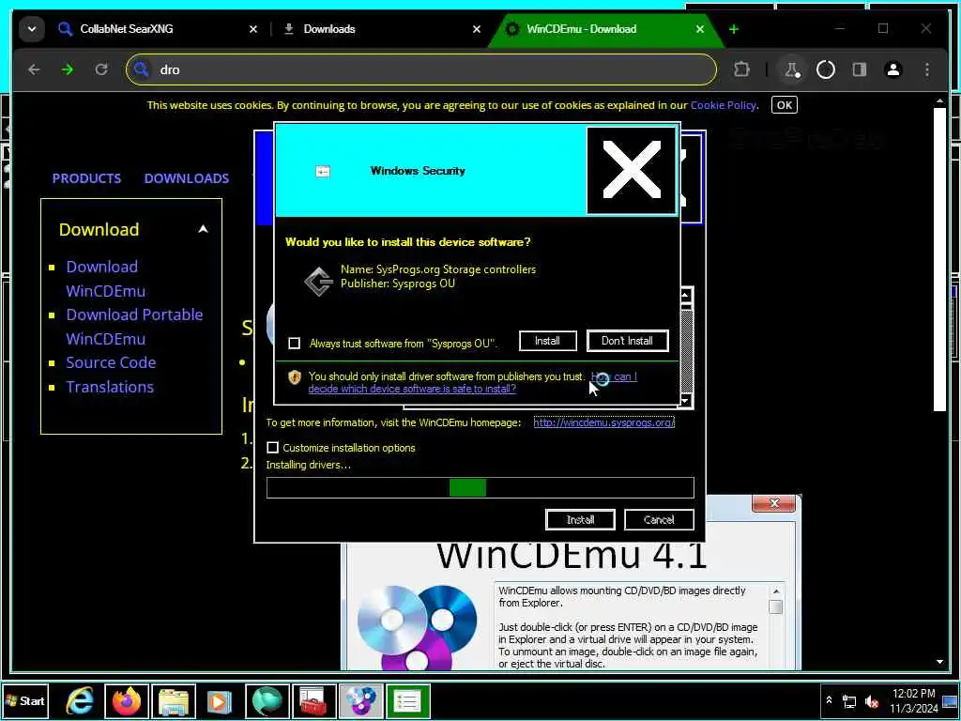Click the WinCDEmu discs logo image
Image resolution: width=961 pixels, height=721 pixels.
pos(417,626)
